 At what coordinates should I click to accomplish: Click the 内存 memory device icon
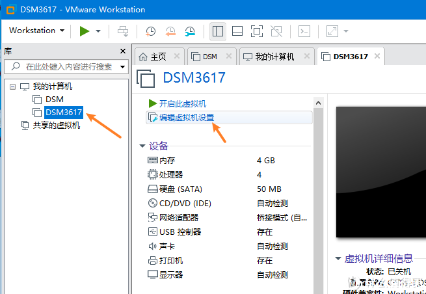[152, 160]
